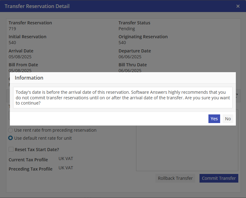This screenshot has width=246, height=198.
Task: Click inside the large empty notes box
Action: click(187, 148)
